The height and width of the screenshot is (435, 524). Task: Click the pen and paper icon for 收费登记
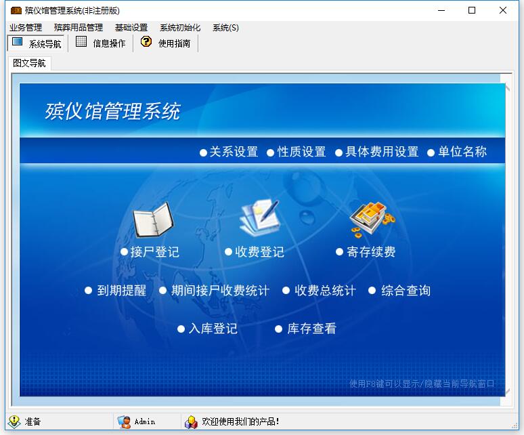click(x=260, y=217)
